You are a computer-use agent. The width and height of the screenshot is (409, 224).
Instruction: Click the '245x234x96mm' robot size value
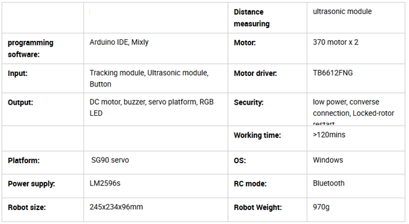tap(116, 207)
